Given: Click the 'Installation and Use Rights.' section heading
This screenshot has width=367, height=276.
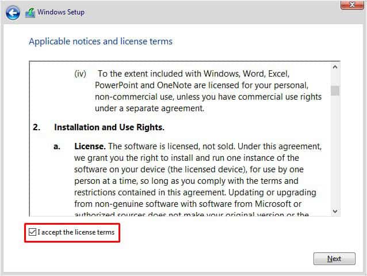Looking at the screenshot, I should 109,127.
